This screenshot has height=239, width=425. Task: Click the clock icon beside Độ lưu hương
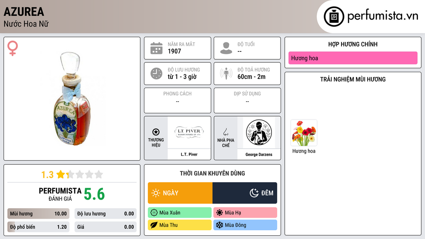pos(156,73)
